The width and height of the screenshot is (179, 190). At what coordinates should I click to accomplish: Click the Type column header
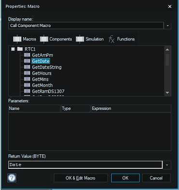click(75, 109)
